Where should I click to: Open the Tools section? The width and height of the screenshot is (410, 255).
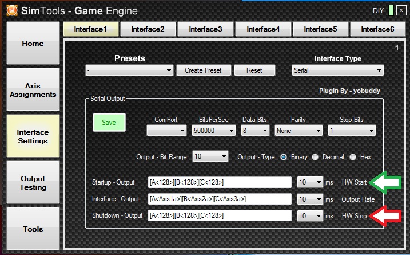33,229
